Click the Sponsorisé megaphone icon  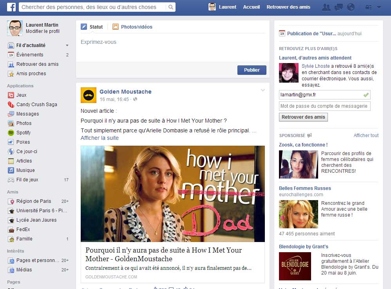(x=309, y=135)
